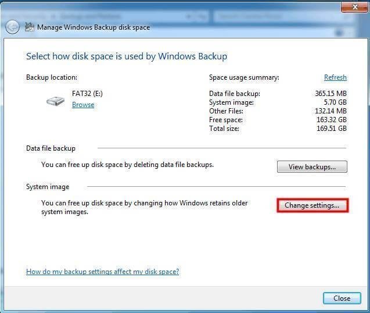Click the 'Space usage summary:' label

coord(244,77)
